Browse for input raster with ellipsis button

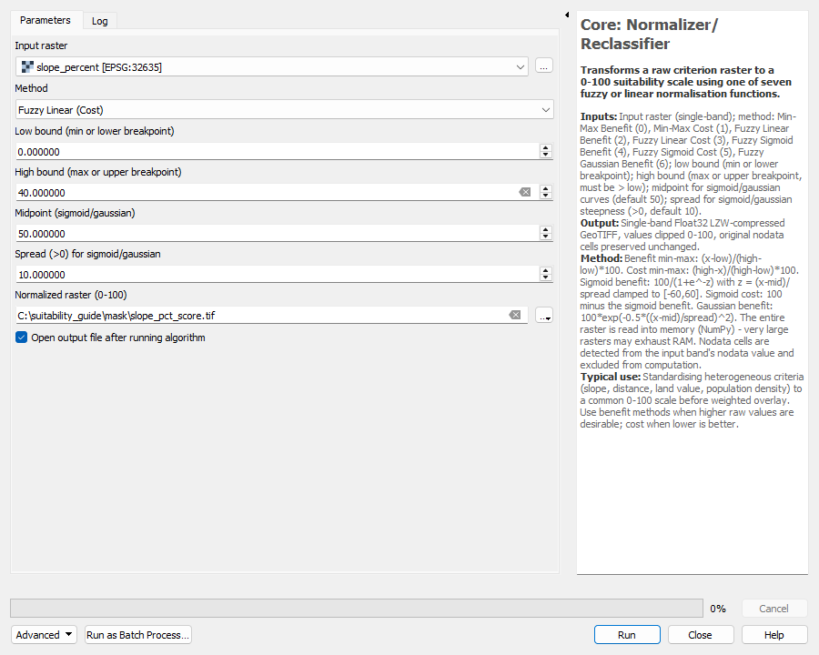click(544, 66)
